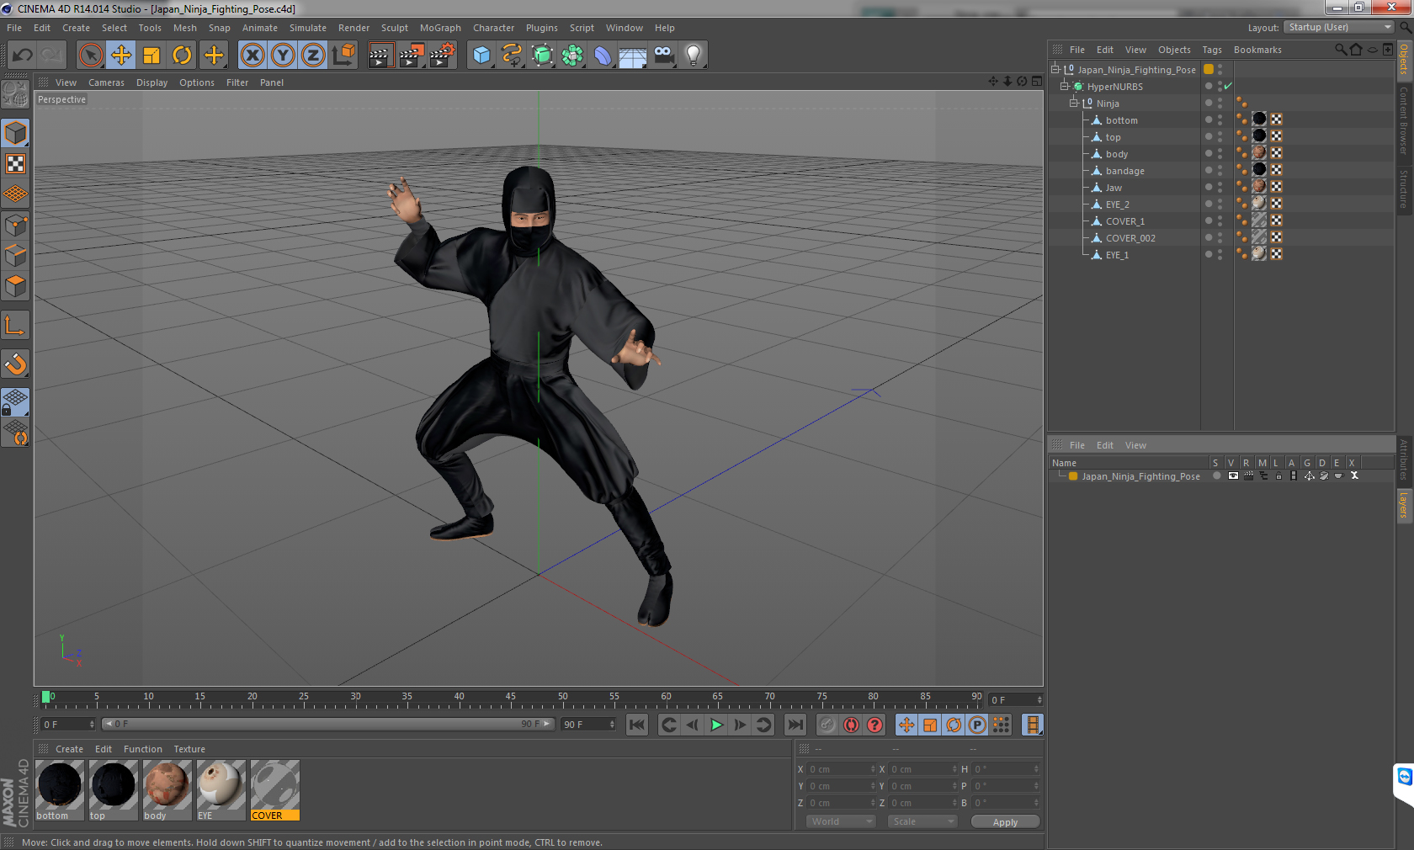Image resolution: width=1414 pixels, height=850 pixels.
Task: Click the yellow layer swatch of Japan_Ninja_Fighting_Pose
Action: click(1209, 69)
